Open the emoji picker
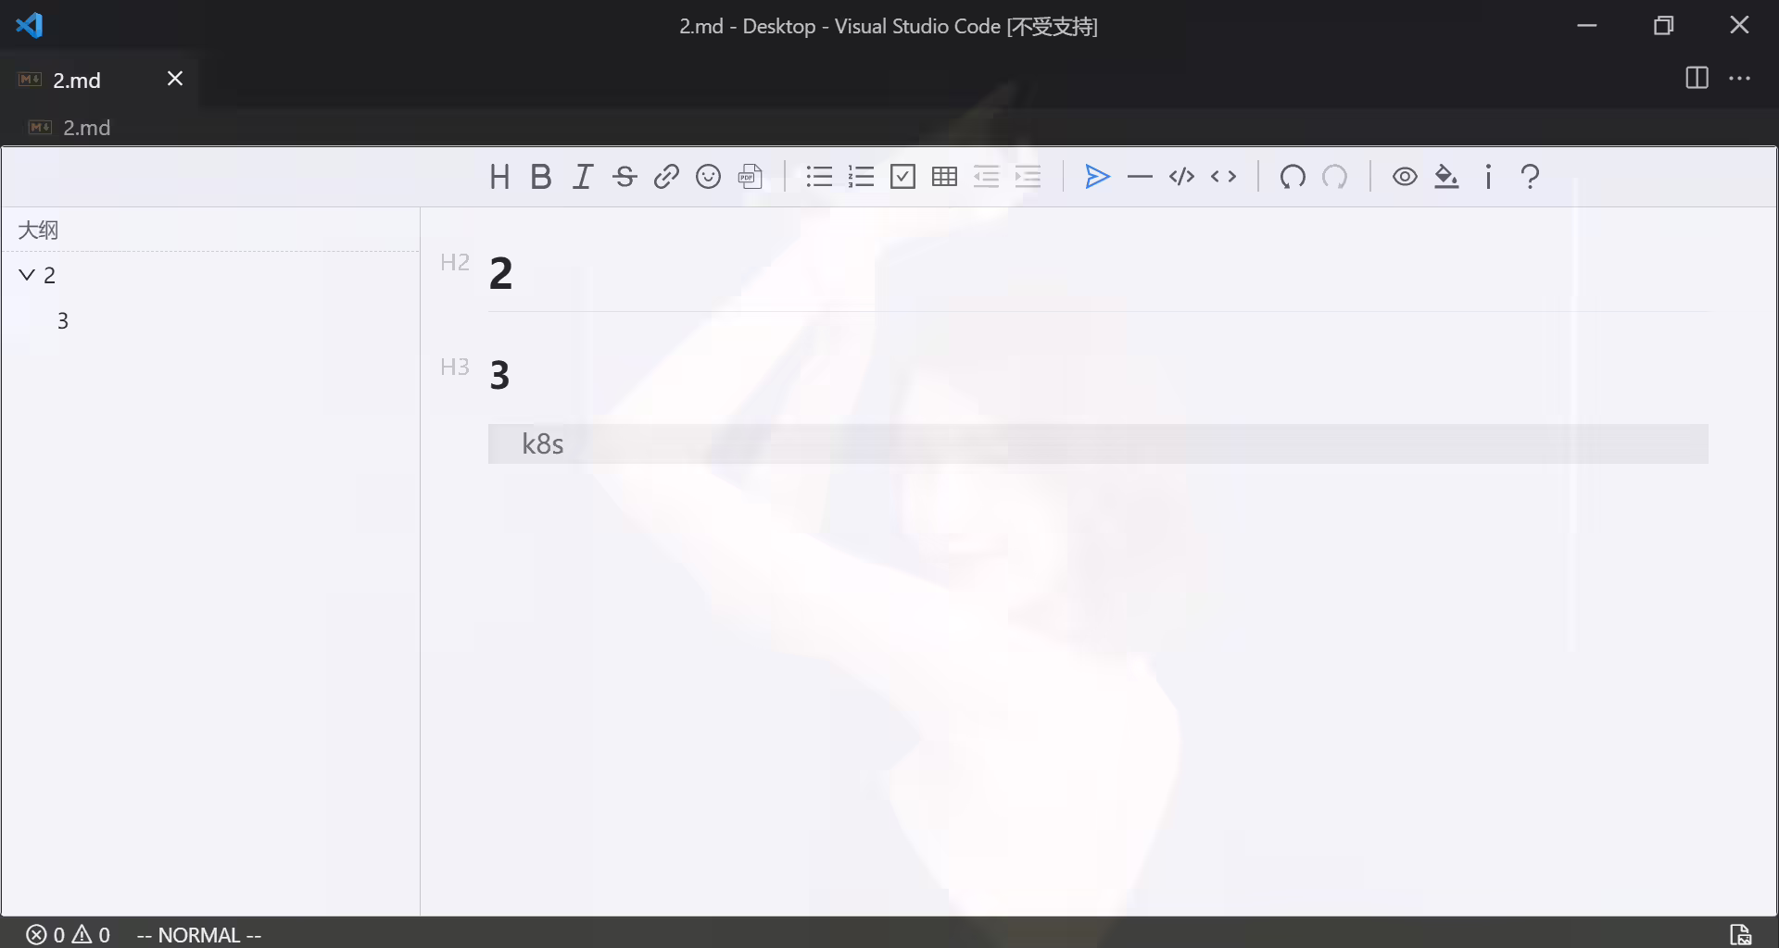Screen dimensions: 1779x948 pyautogui.click(x=708, y=177)
